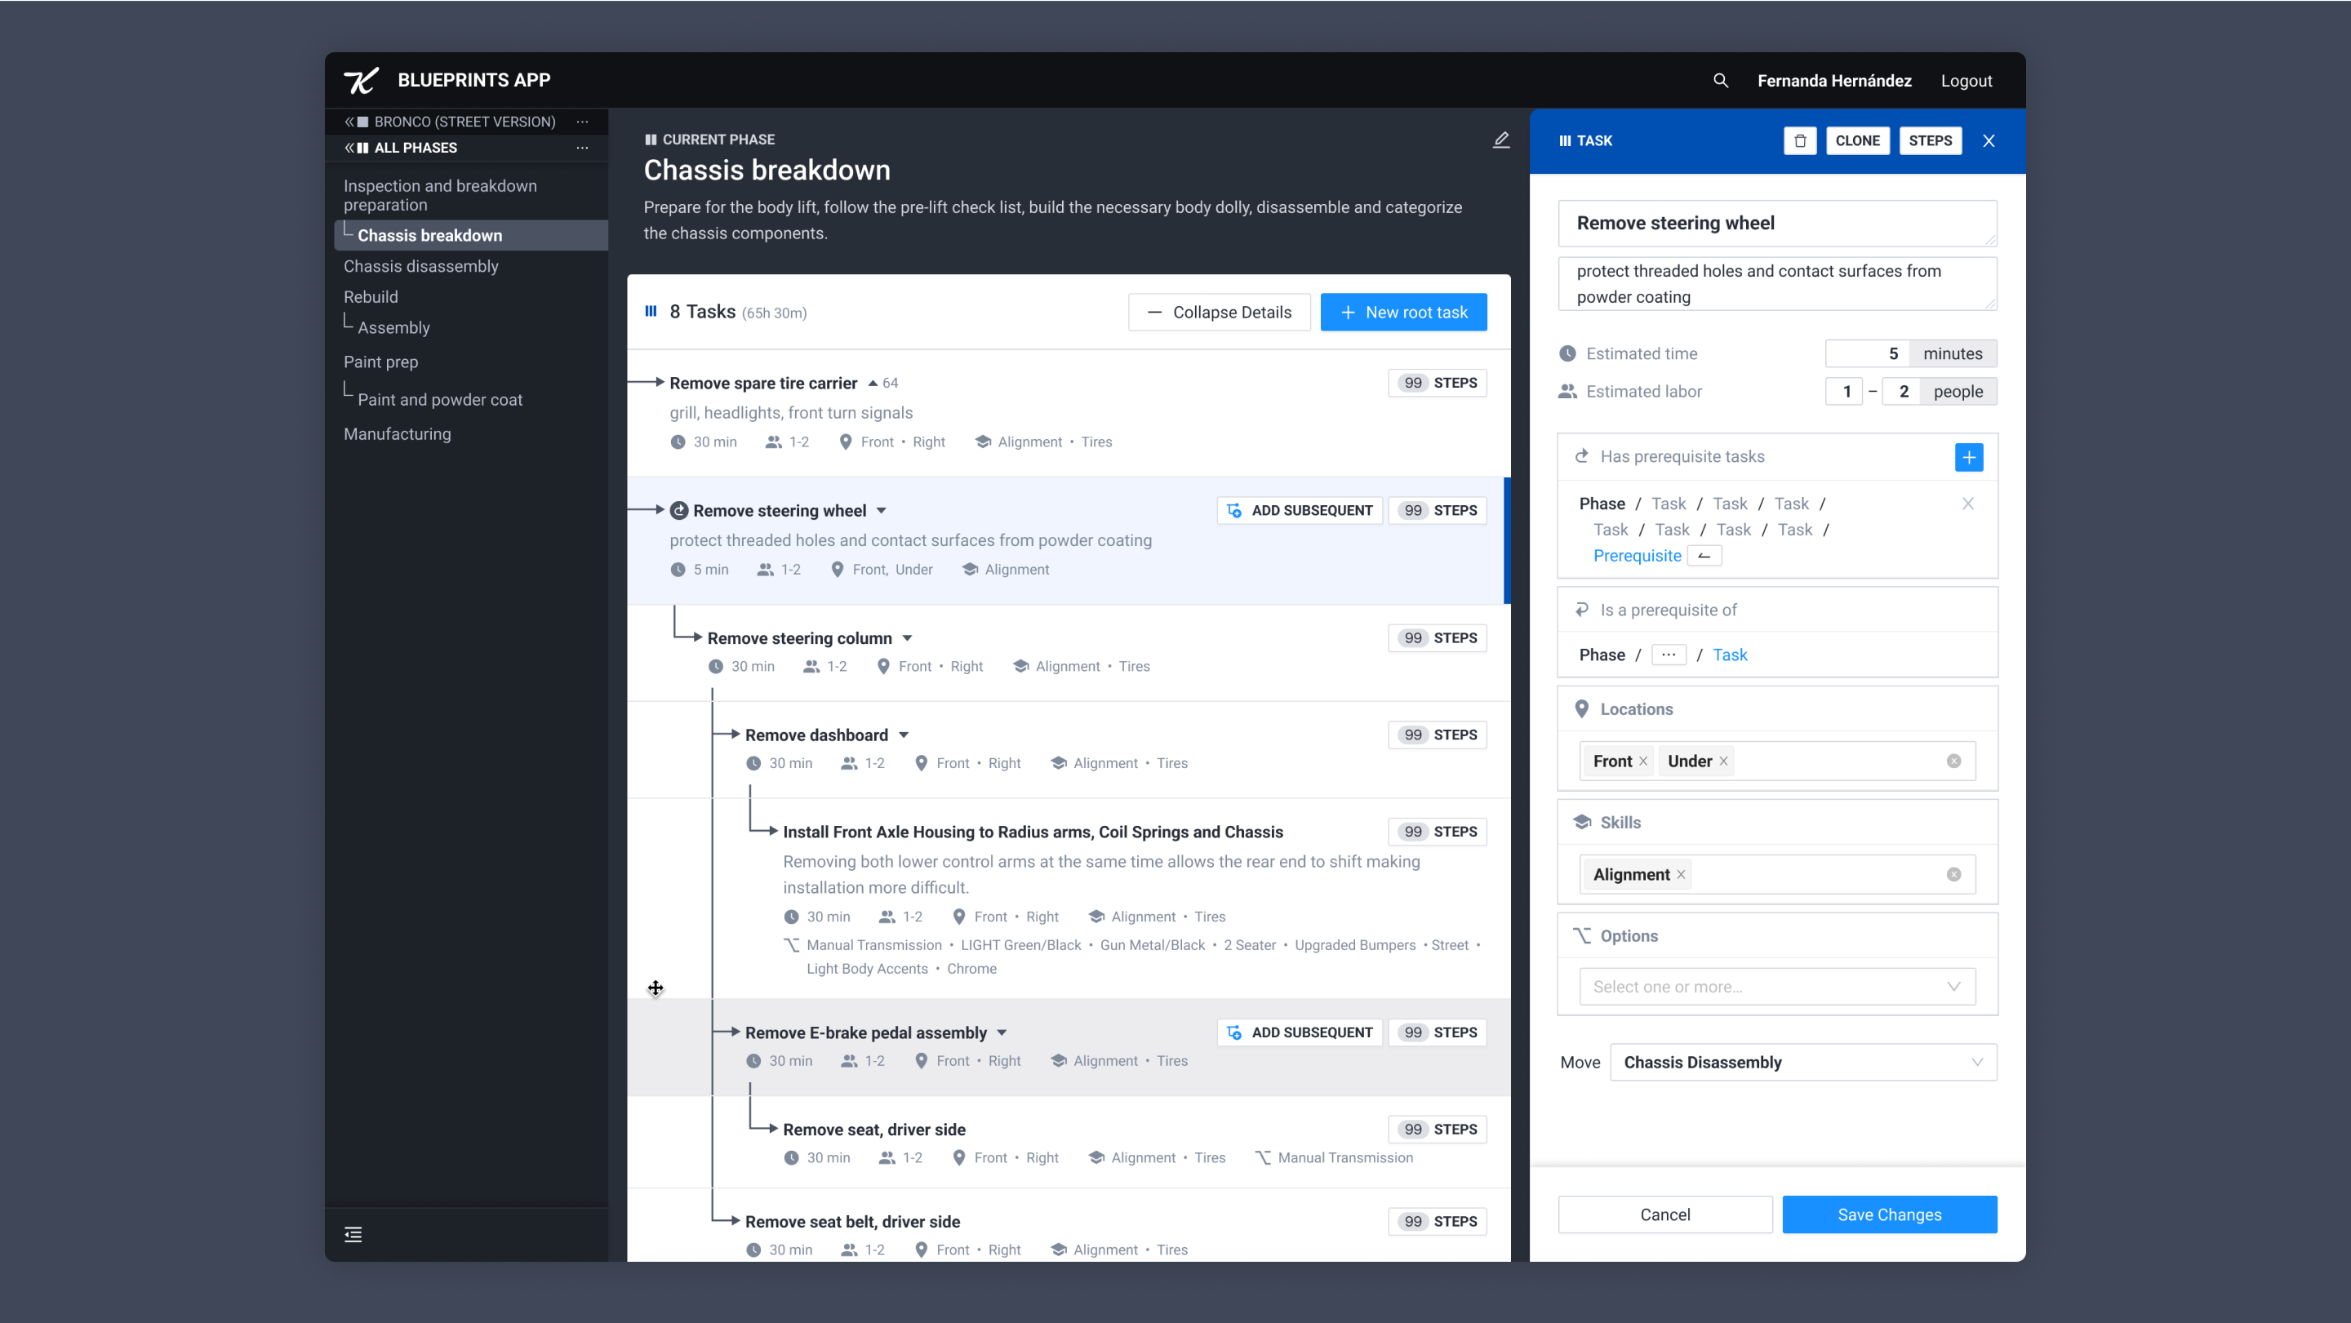Open Paint prep phase in sidebar
2351x1323 pixels.
(x=380, y=362)
